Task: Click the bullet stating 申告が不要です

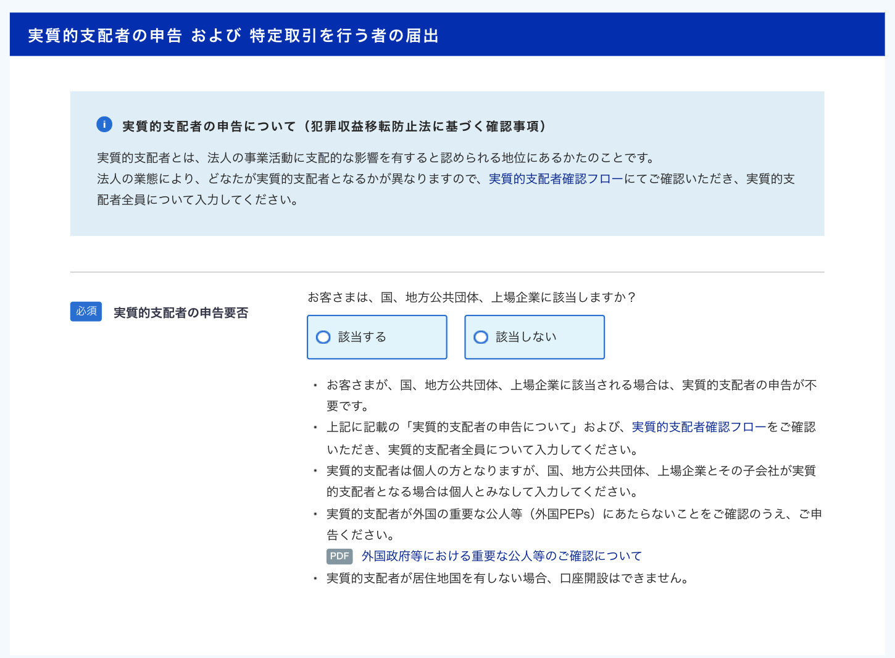Action: 571,386
